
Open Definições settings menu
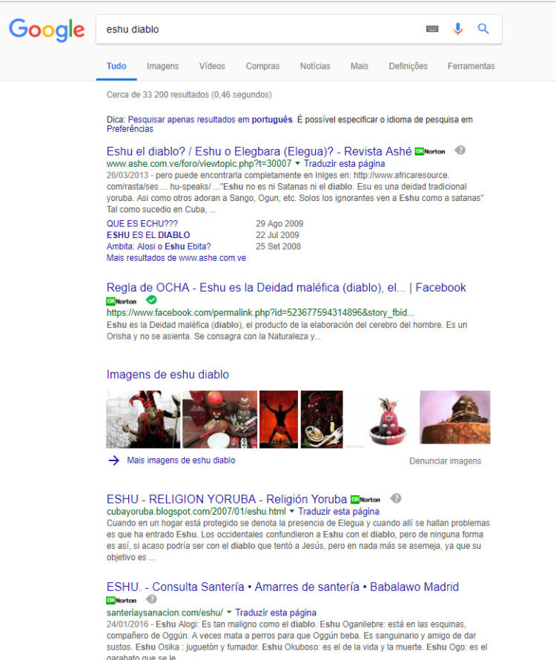[x=408, y=66]
